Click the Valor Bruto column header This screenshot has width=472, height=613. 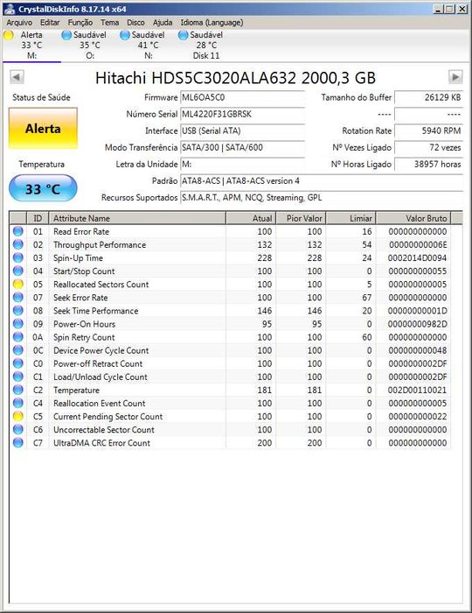point(413,218)
